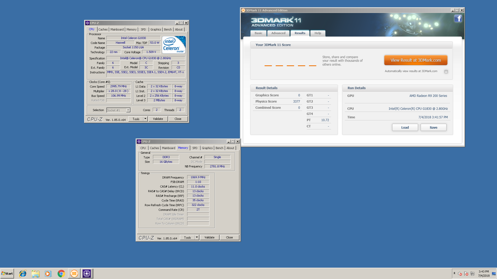
Task: Click the Memory Size 16 GBytes field
Action: point(166,162)
